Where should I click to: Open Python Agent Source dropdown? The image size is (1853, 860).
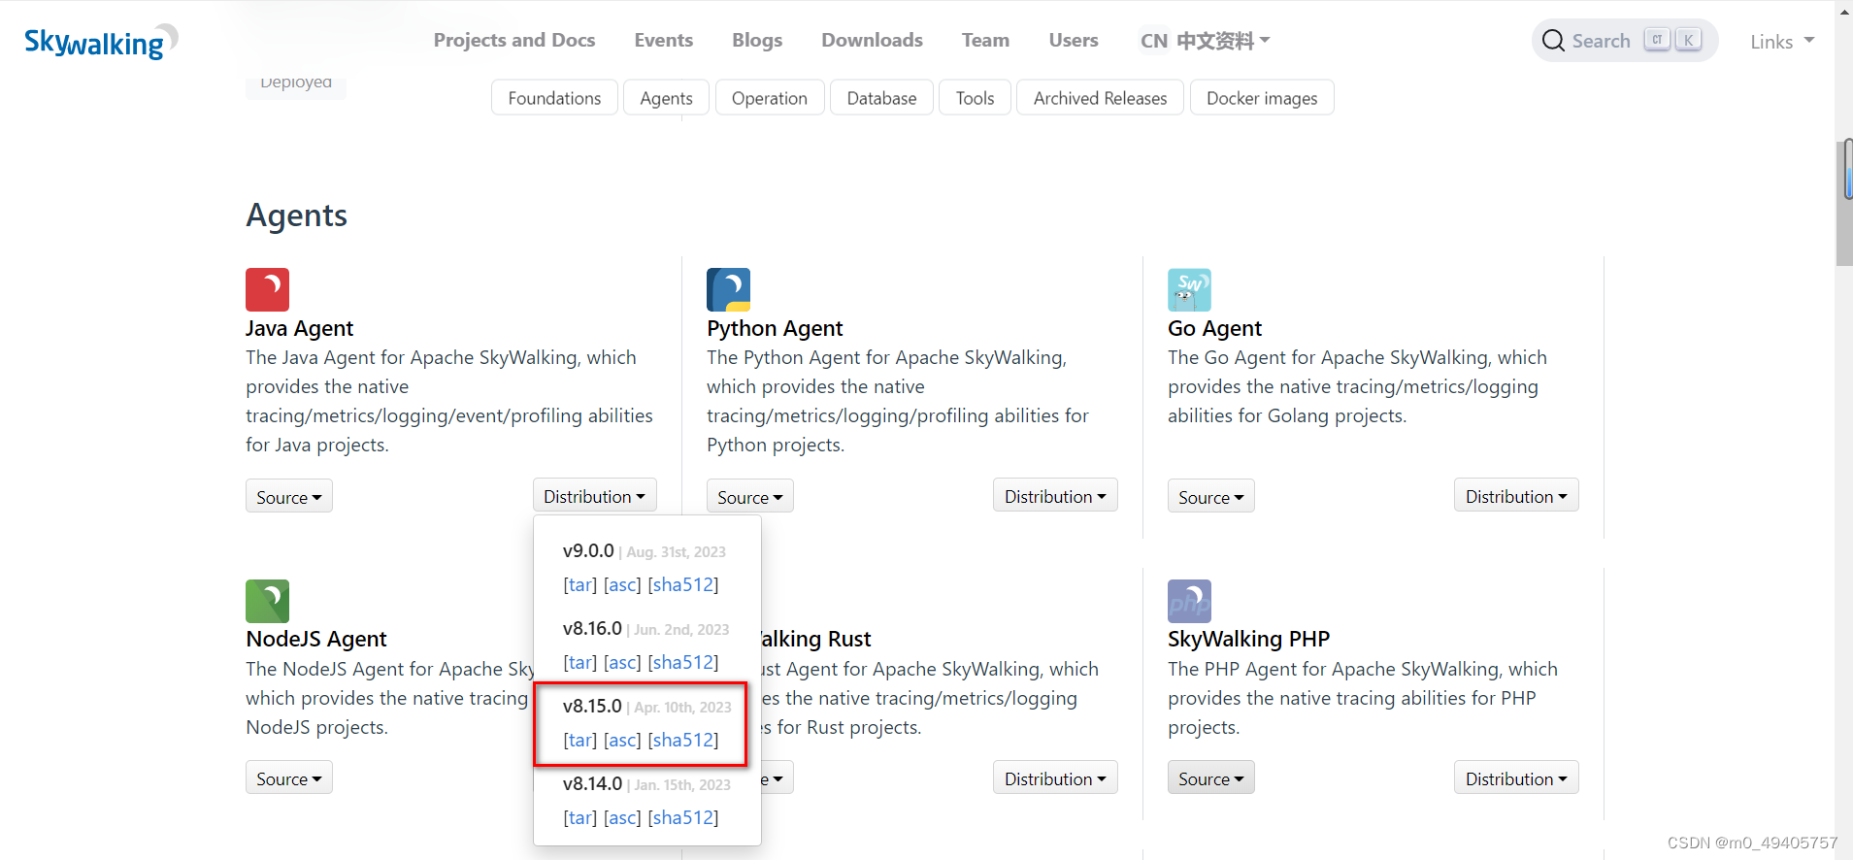click(x=750, y=497)
